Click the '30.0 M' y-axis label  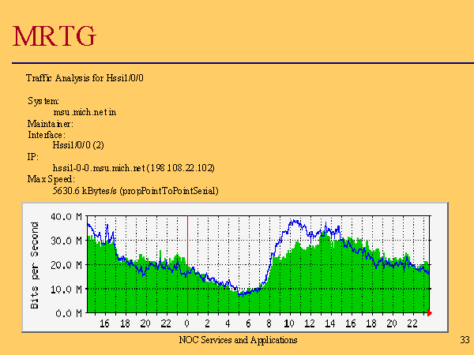click(x=67, y=240)
